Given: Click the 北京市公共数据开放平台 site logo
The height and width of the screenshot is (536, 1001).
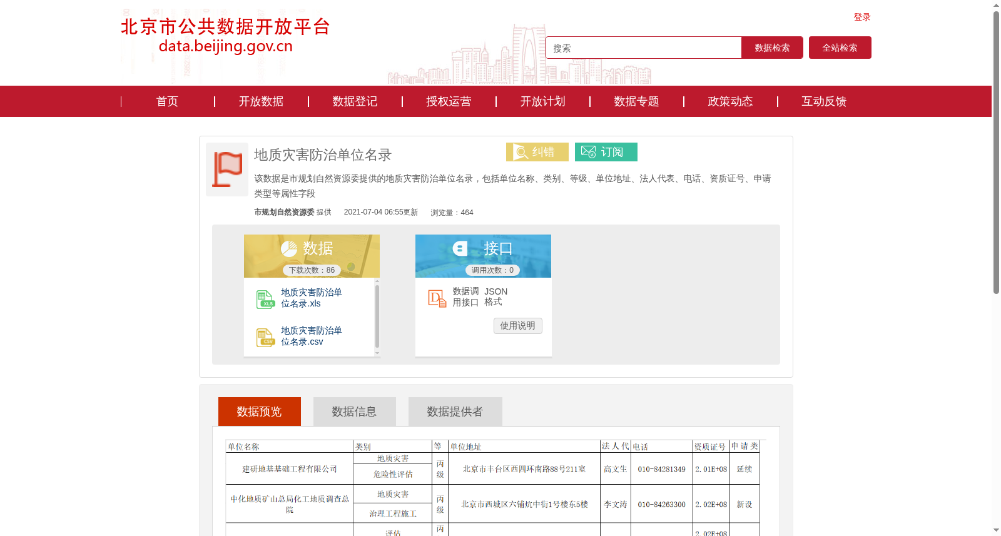Looking at the screenshot, I should pos(225,36).
